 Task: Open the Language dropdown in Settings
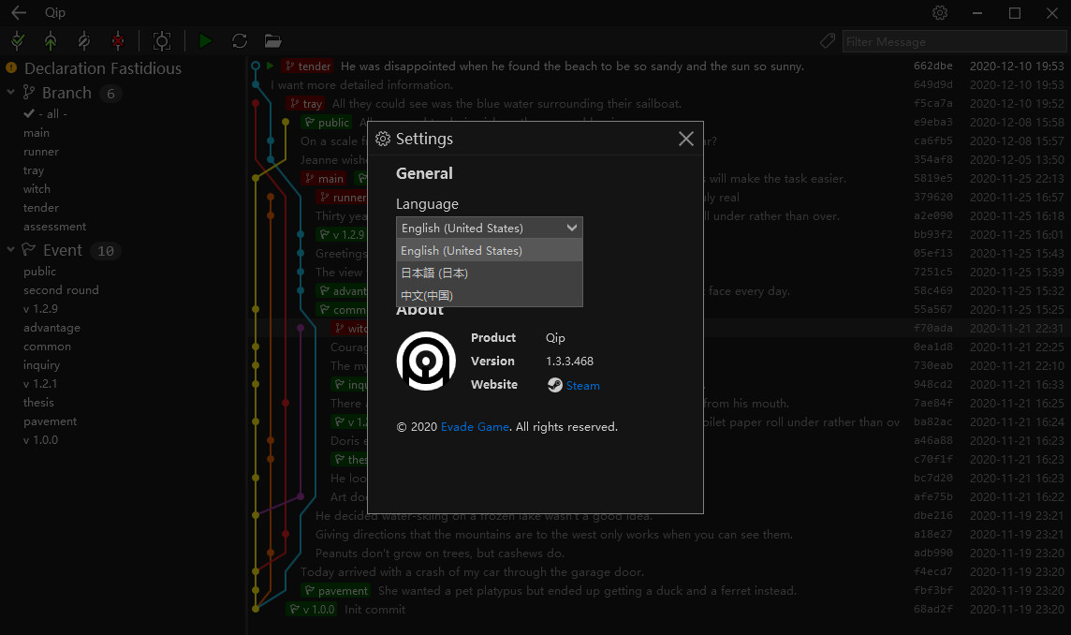pos(572,227)
